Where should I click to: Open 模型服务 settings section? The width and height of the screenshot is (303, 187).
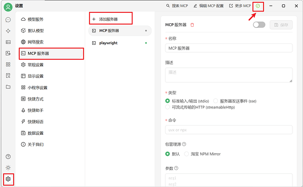tap(51, 19)
